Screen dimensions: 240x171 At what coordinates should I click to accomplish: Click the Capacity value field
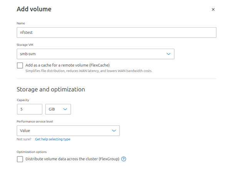[30, 109]
